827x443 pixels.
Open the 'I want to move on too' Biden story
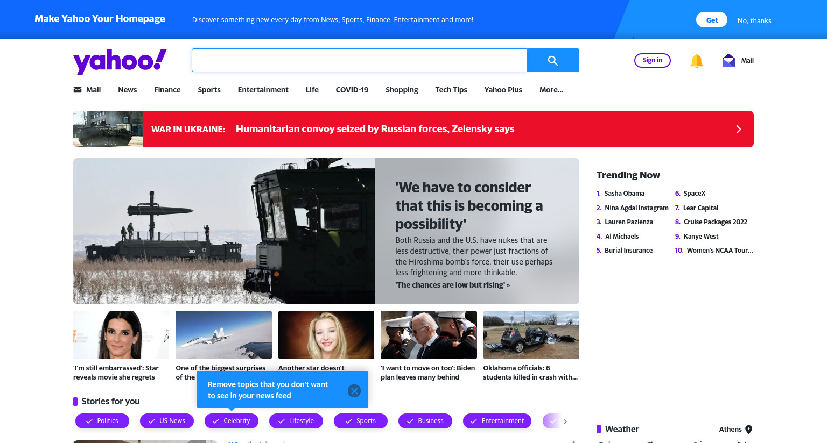(x=428, y=373)
